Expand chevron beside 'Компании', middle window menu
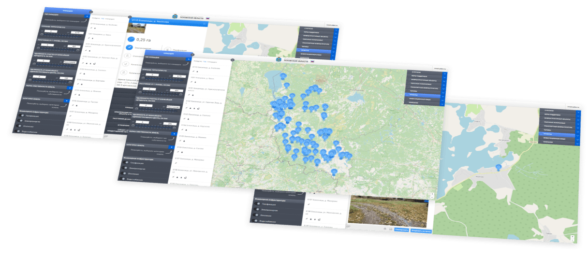The width and height of the screenshot is (588, 259). coord(442,104)
